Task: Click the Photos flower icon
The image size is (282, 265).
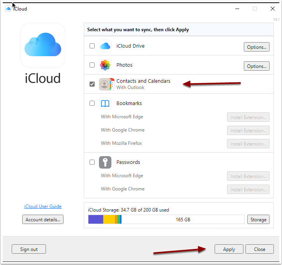Action: click(x=105, y=65)
